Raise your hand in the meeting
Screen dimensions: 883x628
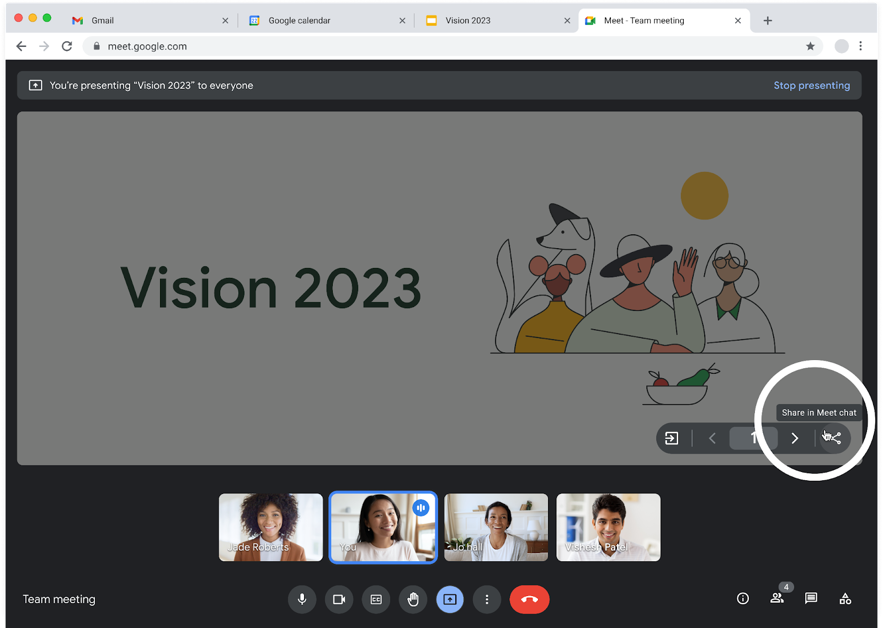pyautogui.click(x=413, y=599)
